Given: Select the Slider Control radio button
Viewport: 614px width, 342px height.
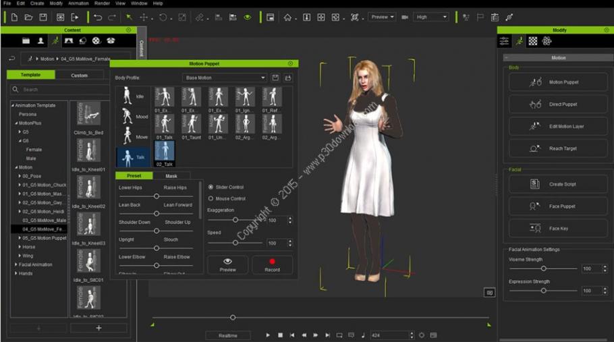Looking at the screenshot, I should click(211, 187).
